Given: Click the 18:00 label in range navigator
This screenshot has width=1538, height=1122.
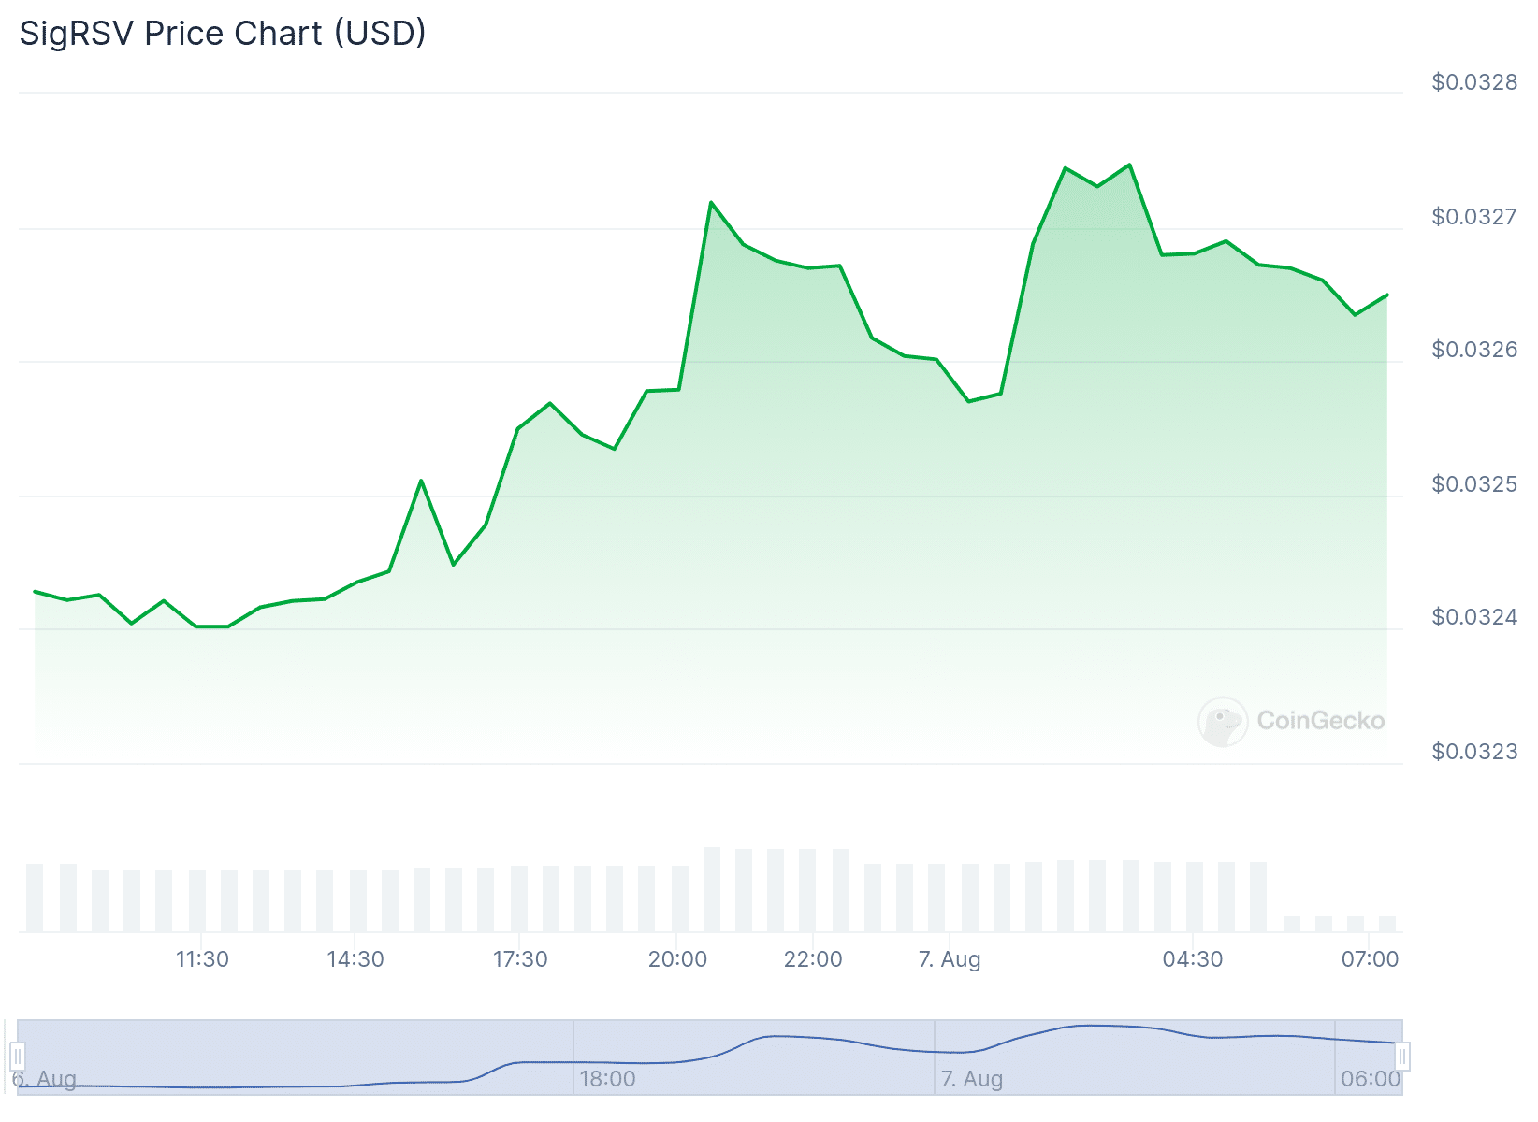Looking at the screenshot, I should click(x=607, y=1079).
